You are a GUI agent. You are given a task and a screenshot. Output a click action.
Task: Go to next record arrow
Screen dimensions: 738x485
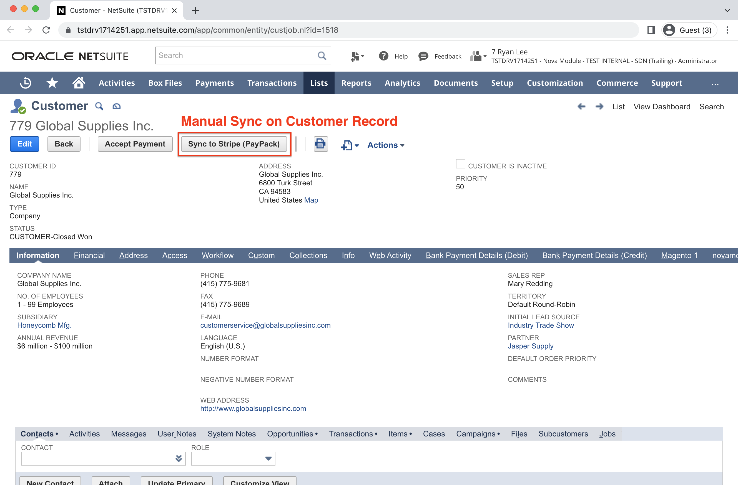[x=599, y=106]
